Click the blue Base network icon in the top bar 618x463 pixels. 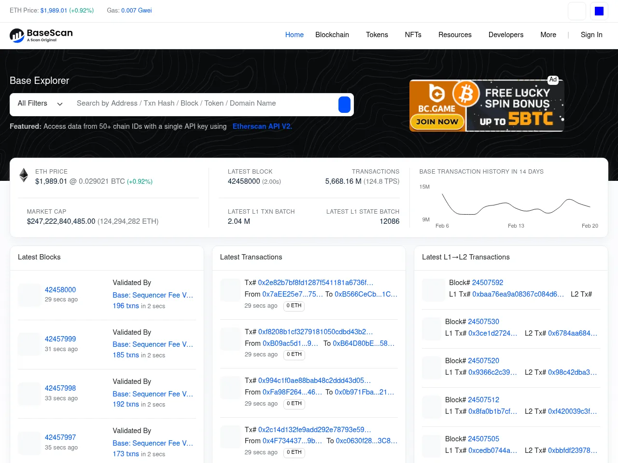599,11
